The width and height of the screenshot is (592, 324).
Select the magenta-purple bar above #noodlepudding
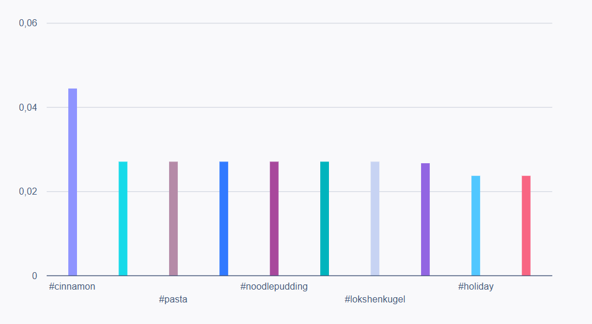(x=274, y=219)
